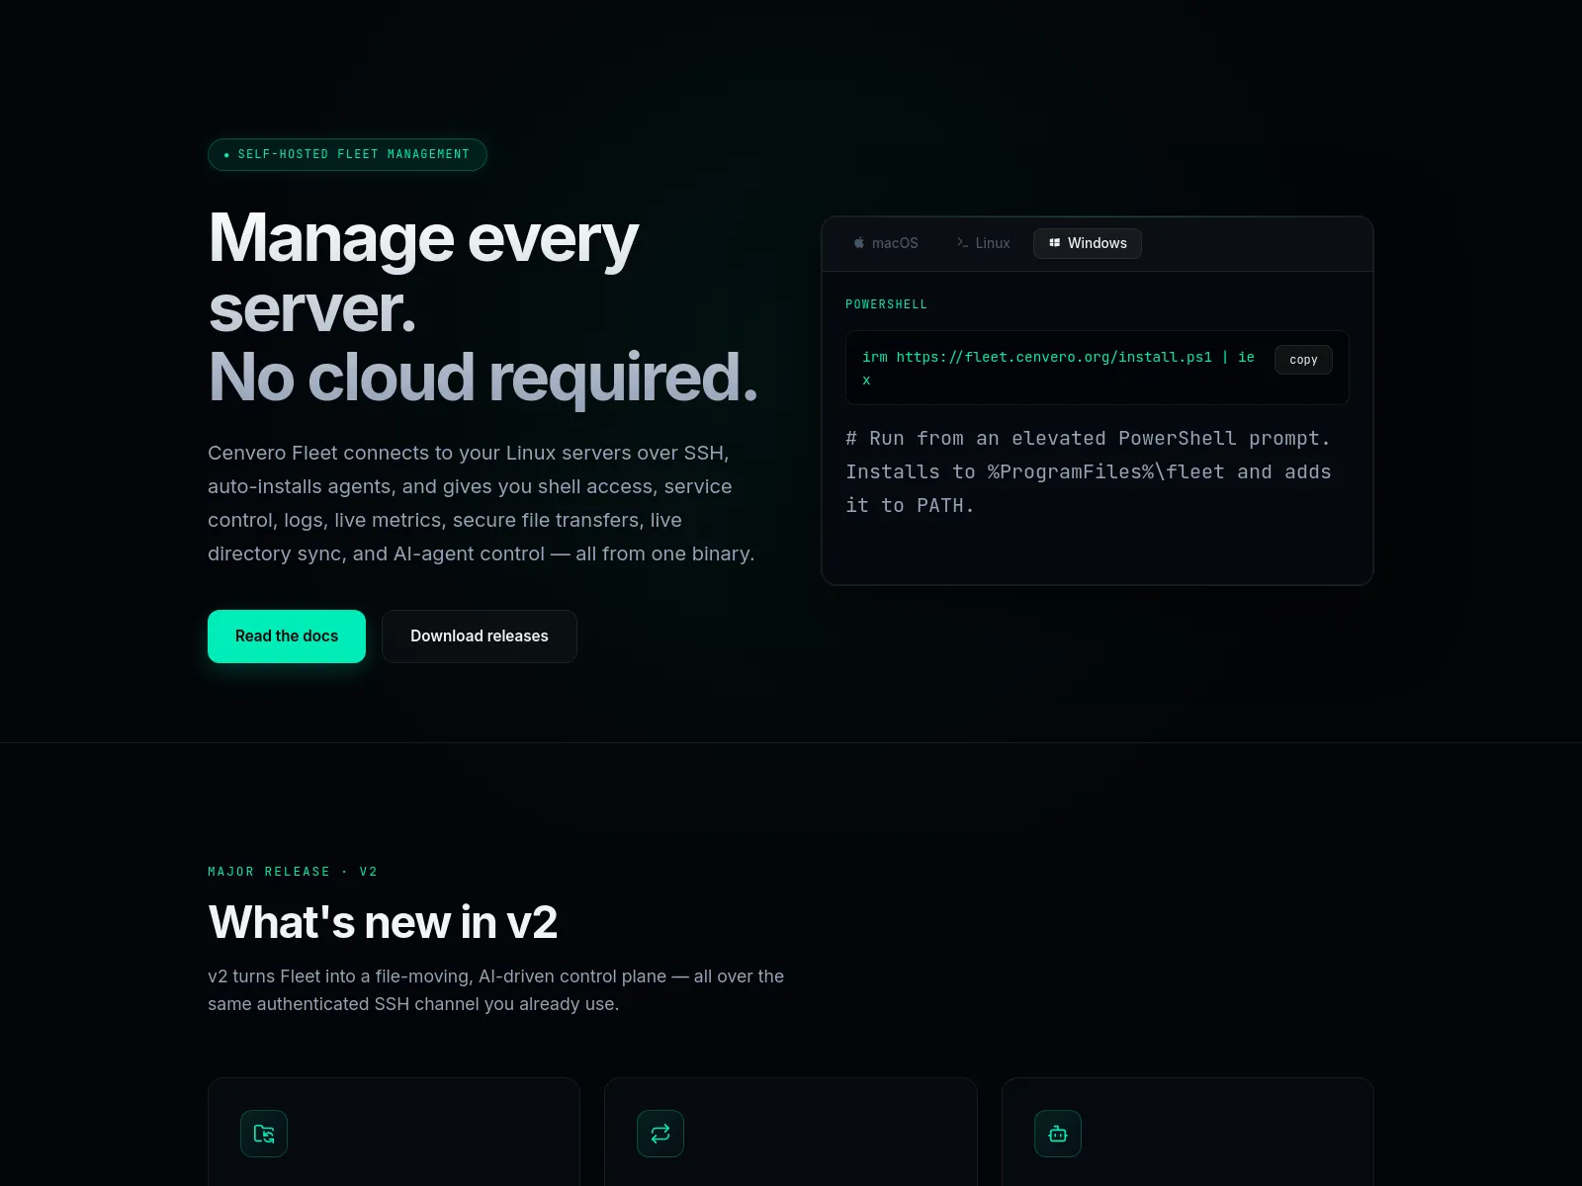Click the v2 control plane description text
The image size is (1582, 1186).
[x=496, y=990]
